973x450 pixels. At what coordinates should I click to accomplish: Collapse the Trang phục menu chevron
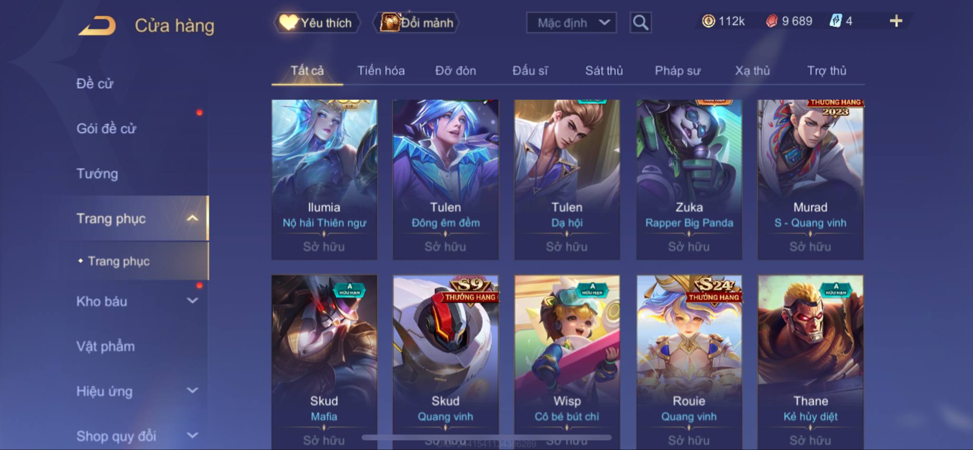[x=192, y=218]
